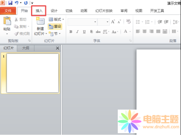Image resolution: width=181 pixels, height=135 pixels.
Task: Open the 剪贴板 dialog launcher
Action: tap(29, 41)
